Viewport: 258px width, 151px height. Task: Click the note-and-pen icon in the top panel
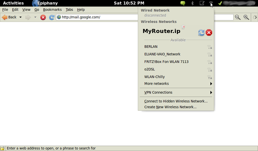tap(202, 3)
